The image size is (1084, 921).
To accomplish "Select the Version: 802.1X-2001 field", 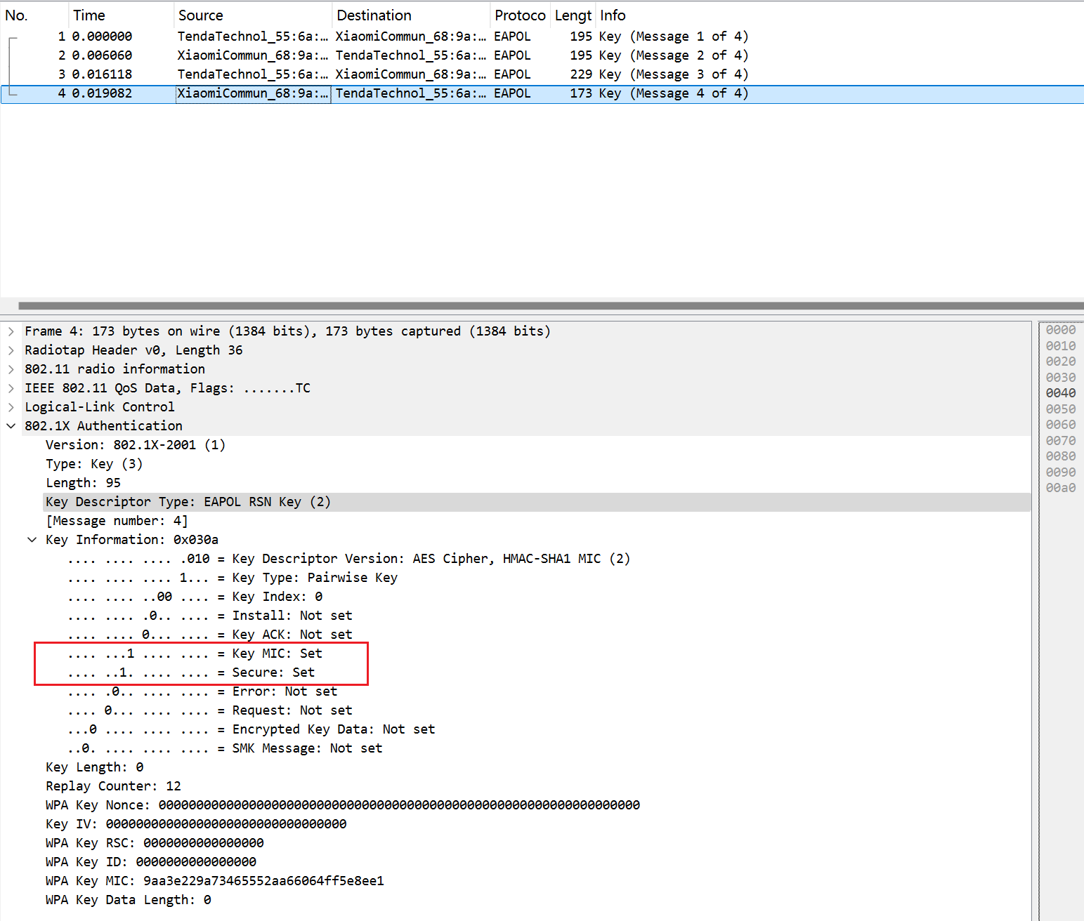I will (136, 445).
